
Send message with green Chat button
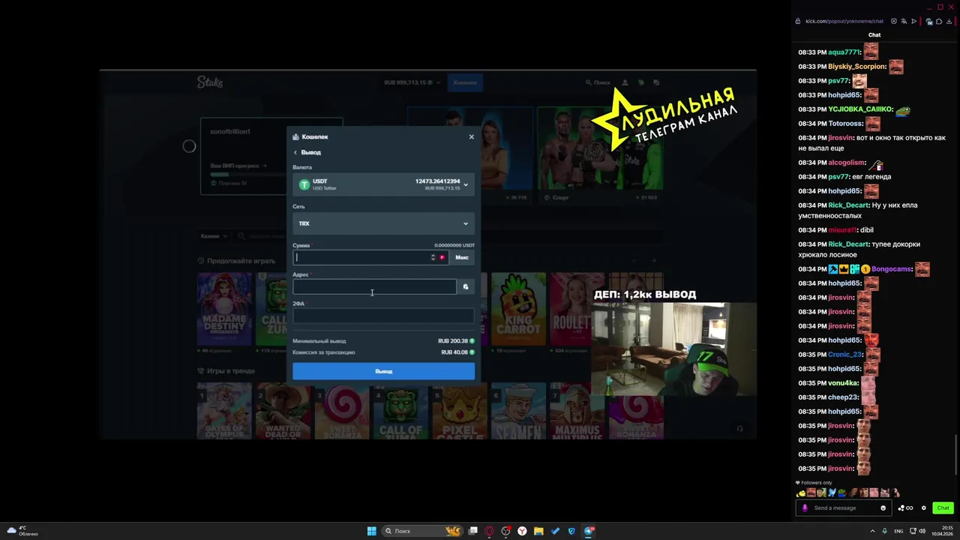(x=943, y=508)
